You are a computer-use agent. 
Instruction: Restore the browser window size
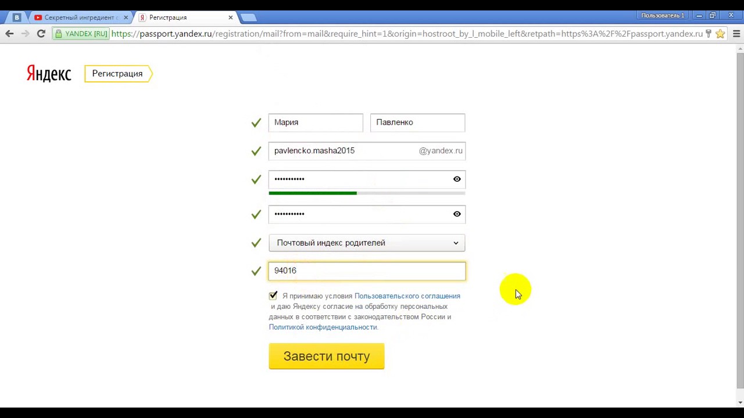[x=713, y=16]
